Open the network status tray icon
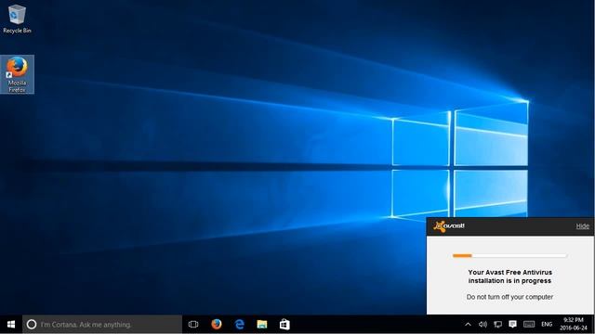The height and width of the screenshot is (334, 595). click(x=498, y=325)
